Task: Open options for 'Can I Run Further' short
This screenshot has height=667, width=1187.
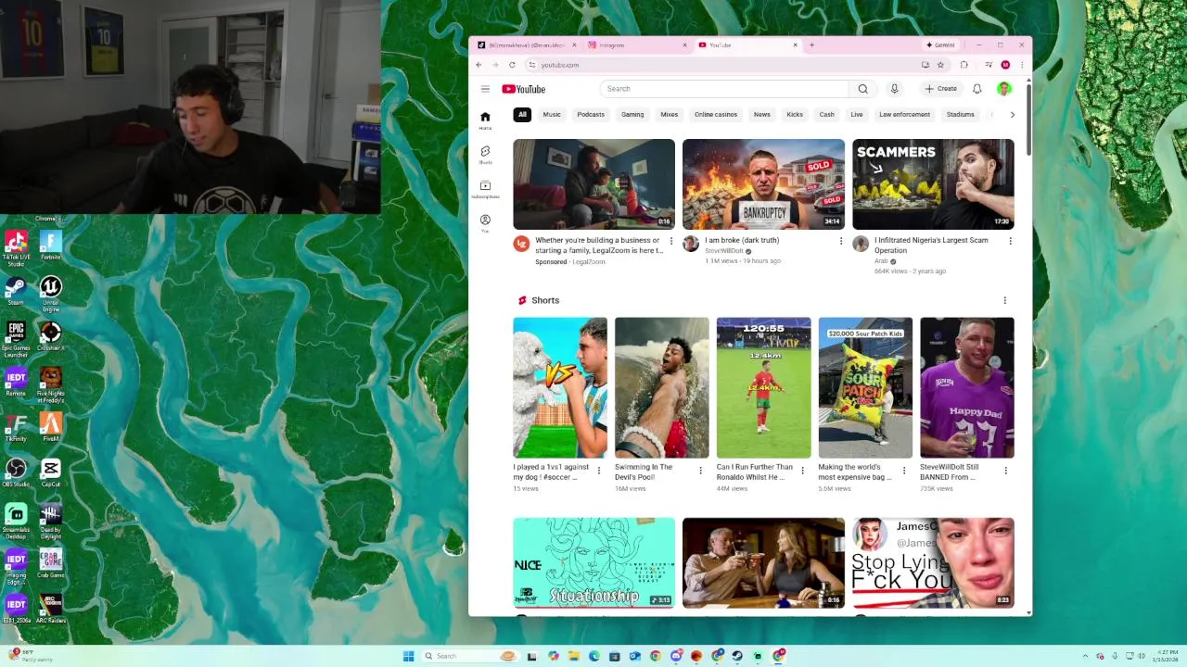Action: click(802, 471)
